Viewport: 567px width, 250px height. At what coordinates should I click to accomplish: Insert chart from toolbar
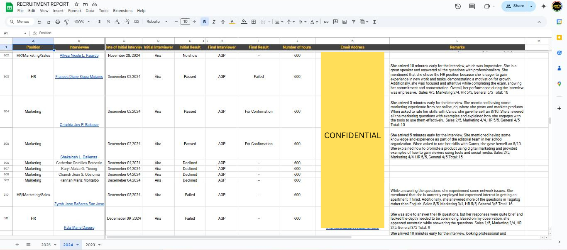click(345, 22)
